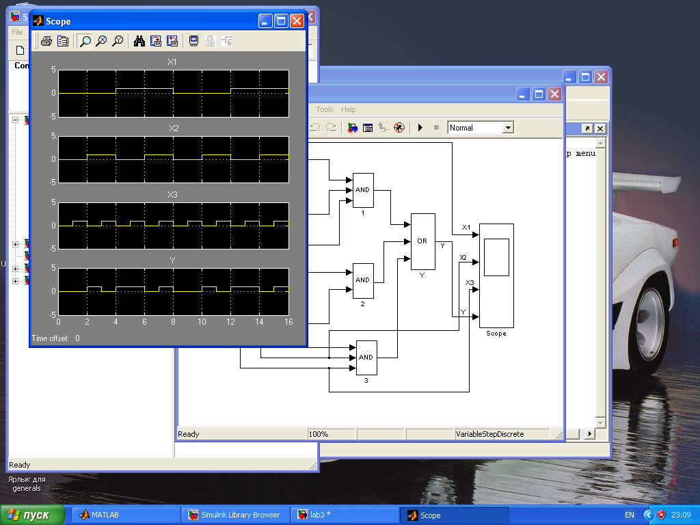This screenshot has width=700, height=525.
Task: Click the Print icon in Scope toolbar
Action: [46, 42]
